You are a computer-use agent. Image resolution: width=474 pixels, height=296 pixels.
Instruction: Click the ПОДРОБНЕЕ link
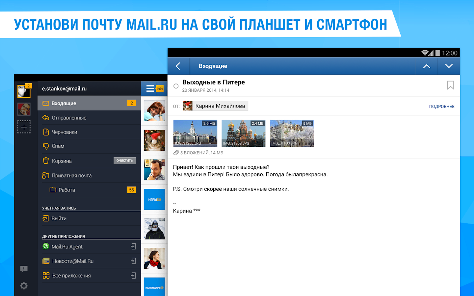442,107
